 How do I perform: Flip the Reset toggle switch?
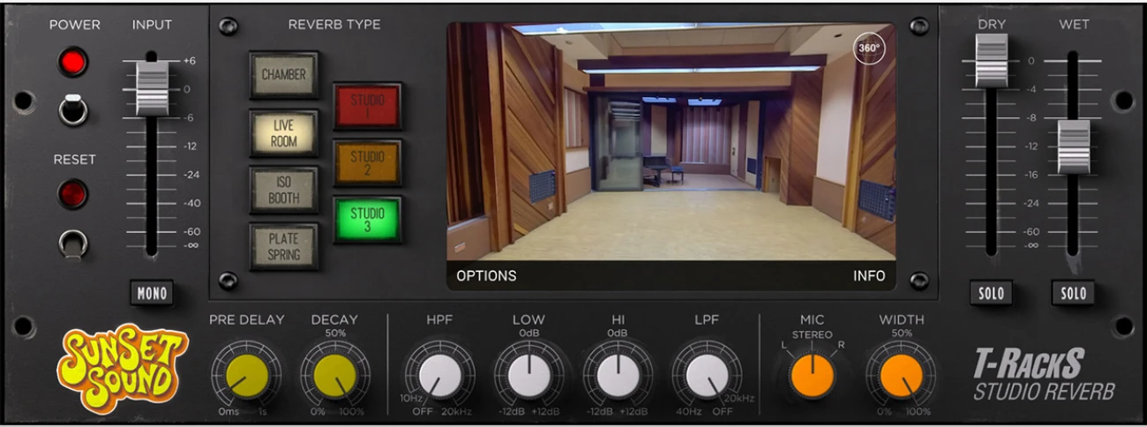pos(73,243)
